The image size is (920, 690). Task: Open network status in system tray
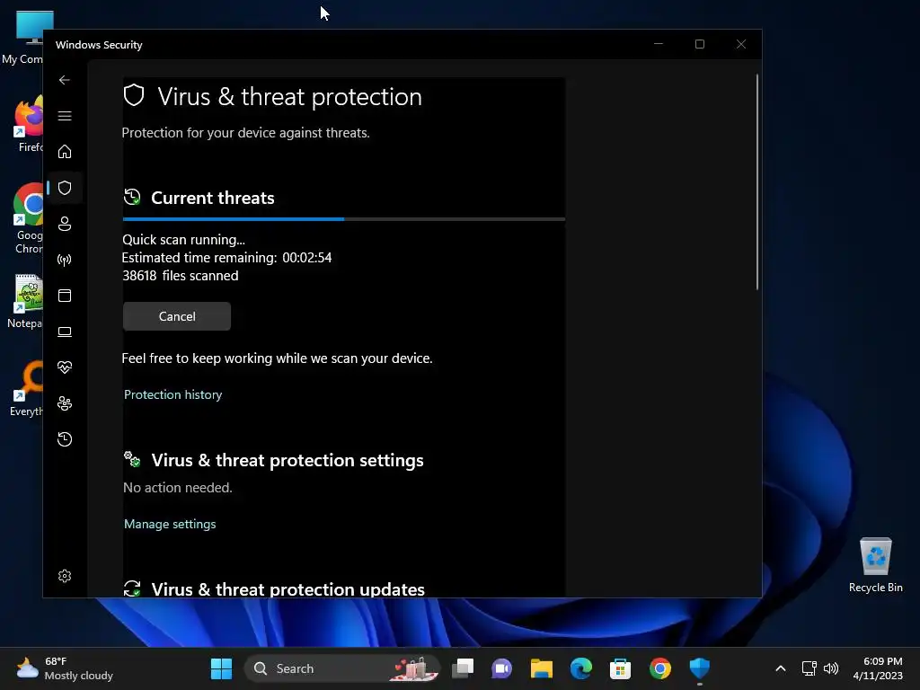pos(809,668)
